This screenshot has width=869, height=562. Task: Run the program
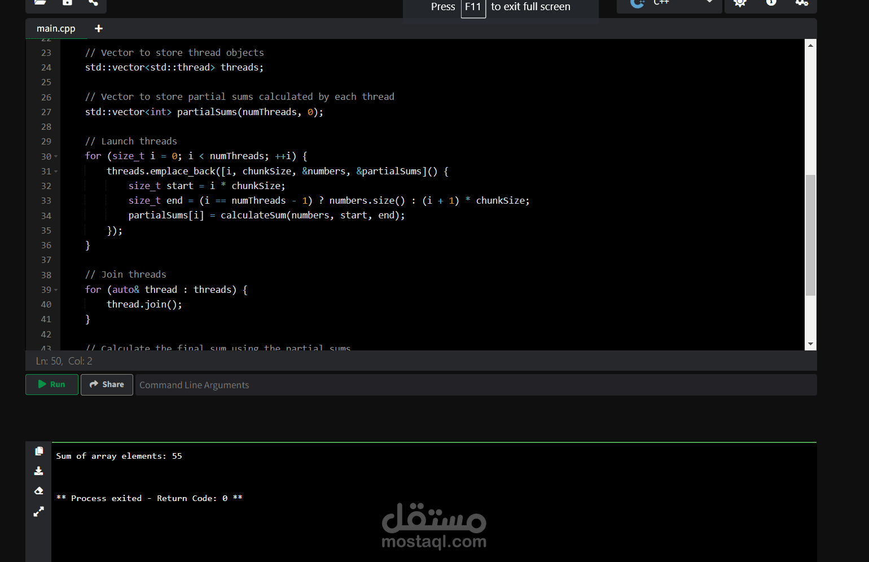pos(51,384)
